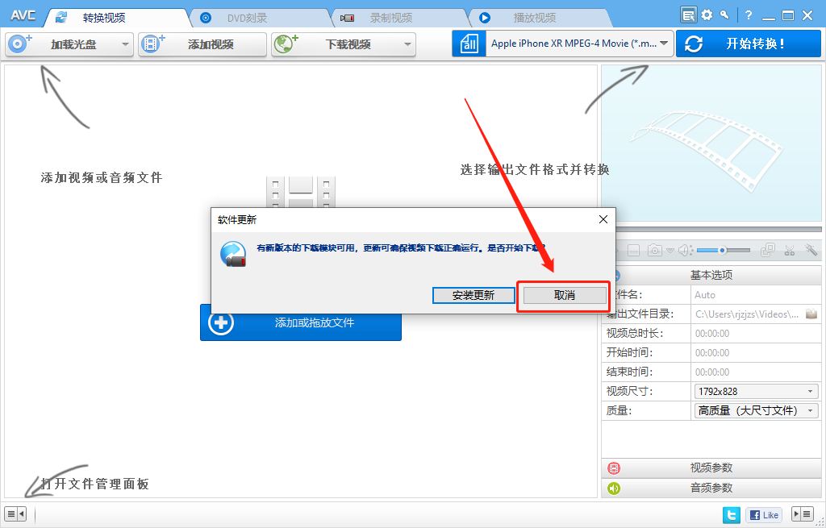Click the key registration icon
The width and height of the screenshot is (826, 528).
coord(725,15)
